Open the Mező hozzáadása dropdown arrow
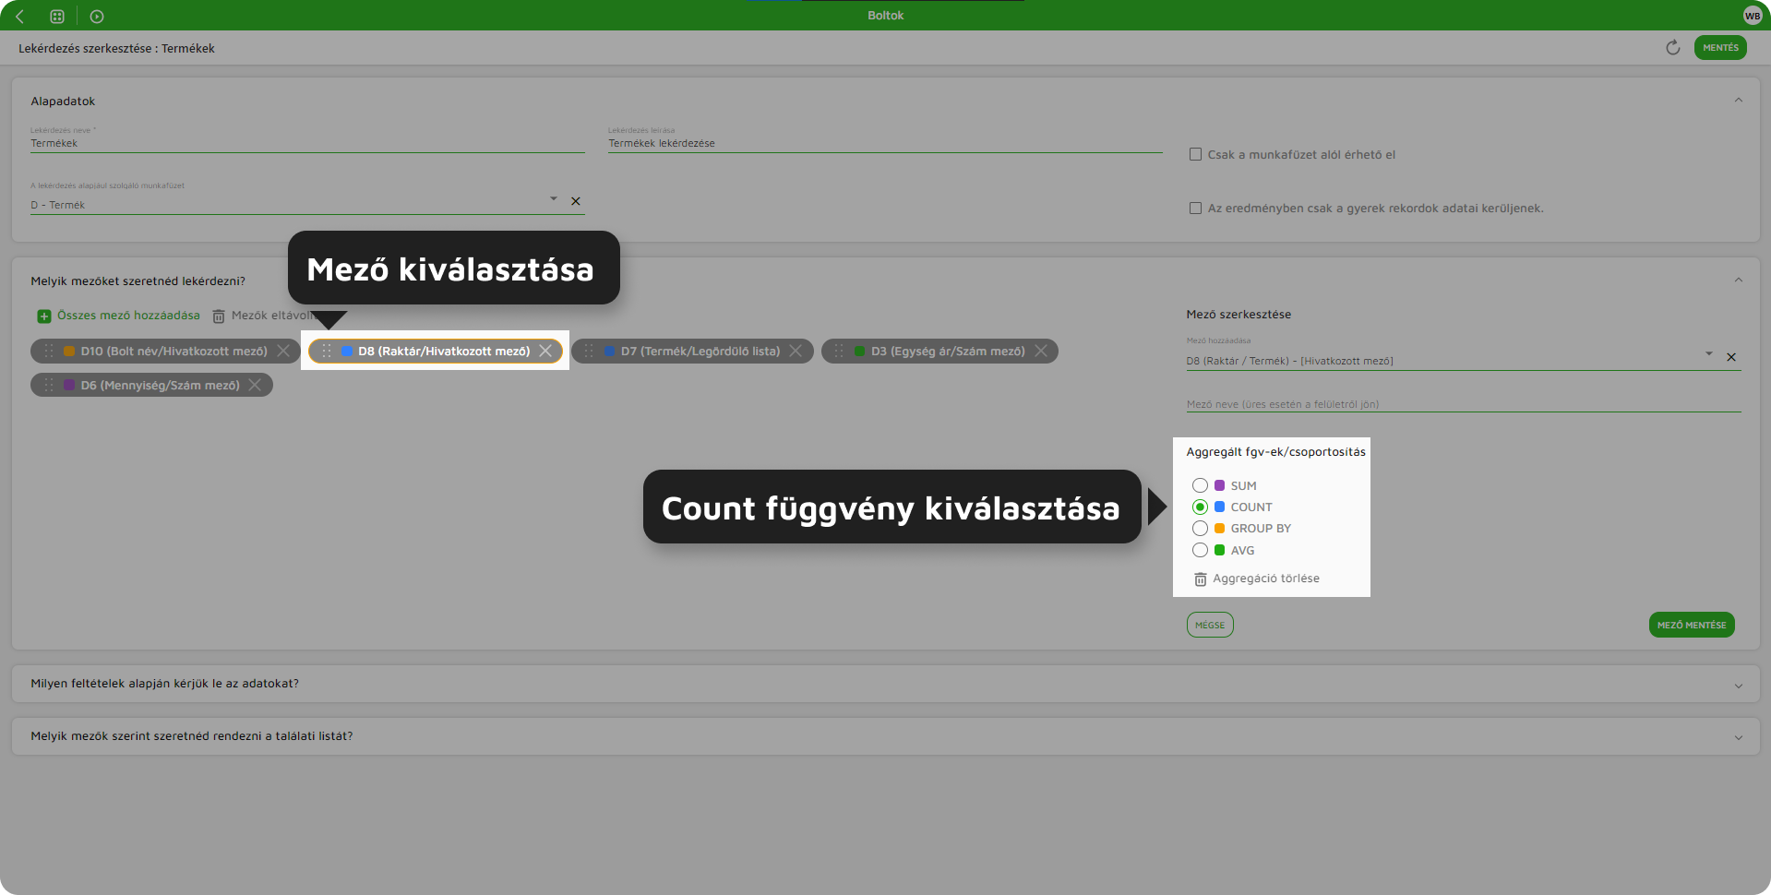This screenshot has width=1771, height=895. pos(1709,354)
